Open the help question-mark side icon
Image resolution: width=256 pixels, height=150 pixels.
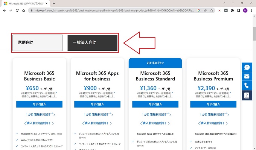click(247, 95)
